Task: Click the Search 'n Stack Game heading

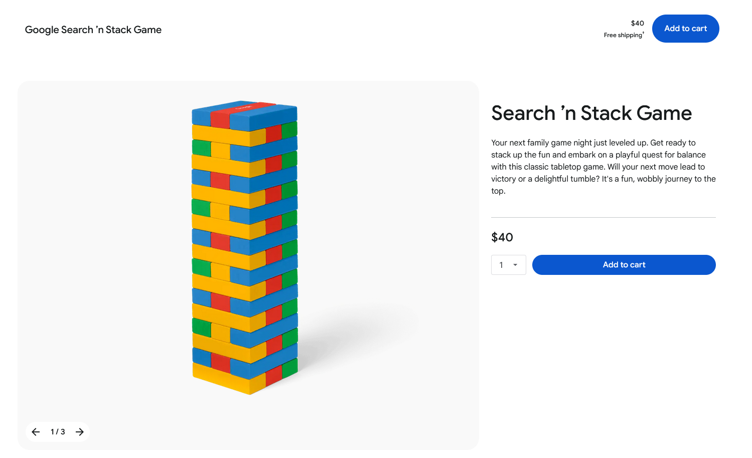Action: 591,113
